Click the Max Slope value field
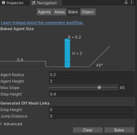Screen dimensions: 137x135 click(127, 87)
